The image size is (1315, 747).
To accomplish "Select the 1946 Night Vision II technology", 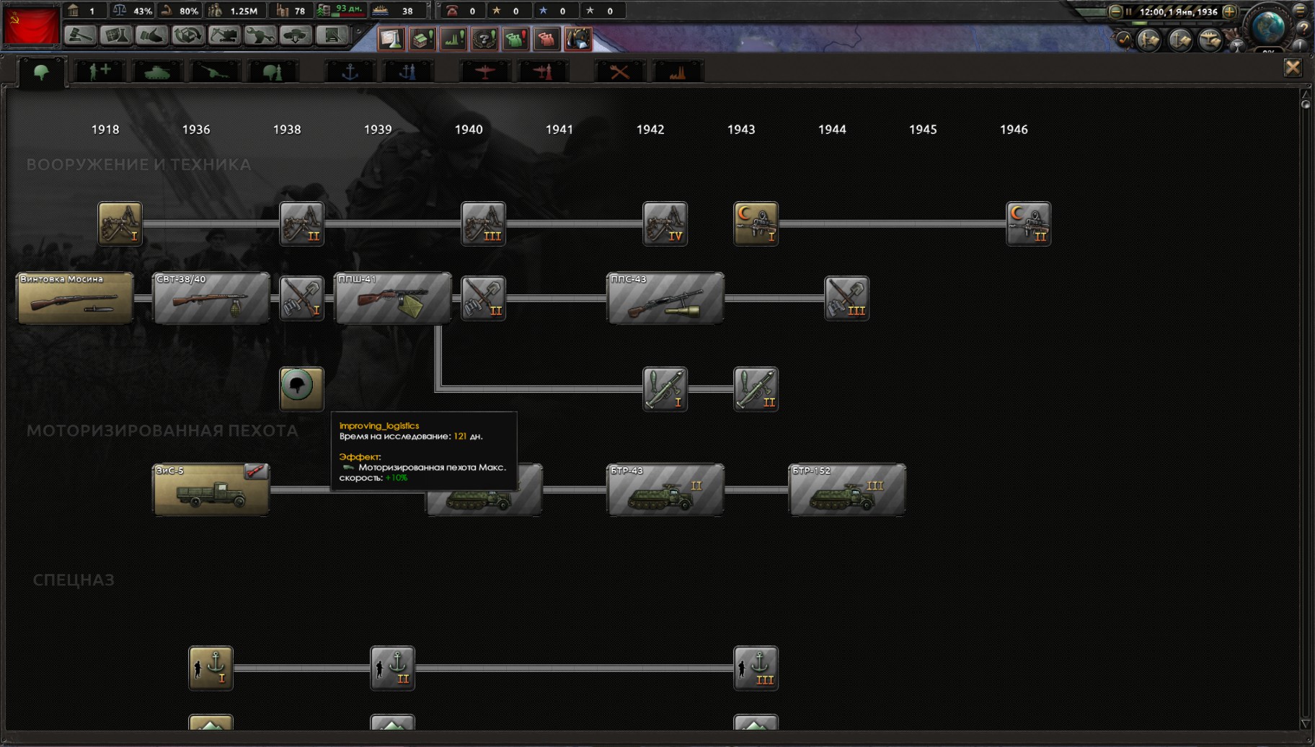I will (x=1029, y=224).
